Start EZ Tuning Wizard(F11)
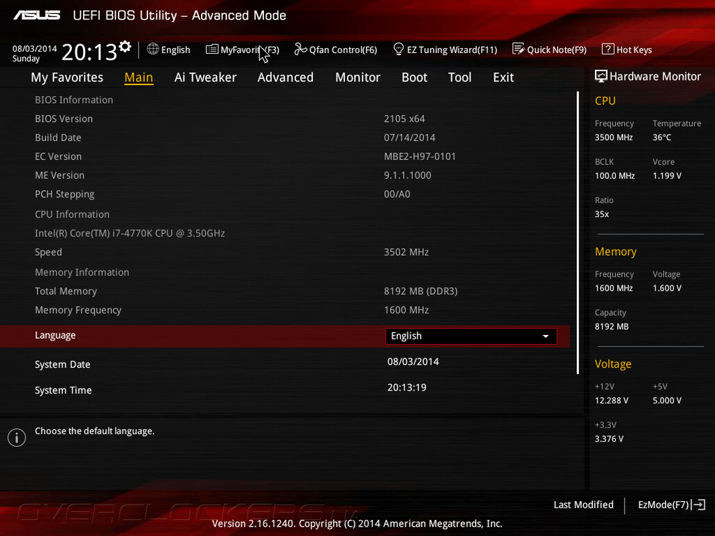The image size is (715, 536). pyautogui.click(x=452, y=50)
